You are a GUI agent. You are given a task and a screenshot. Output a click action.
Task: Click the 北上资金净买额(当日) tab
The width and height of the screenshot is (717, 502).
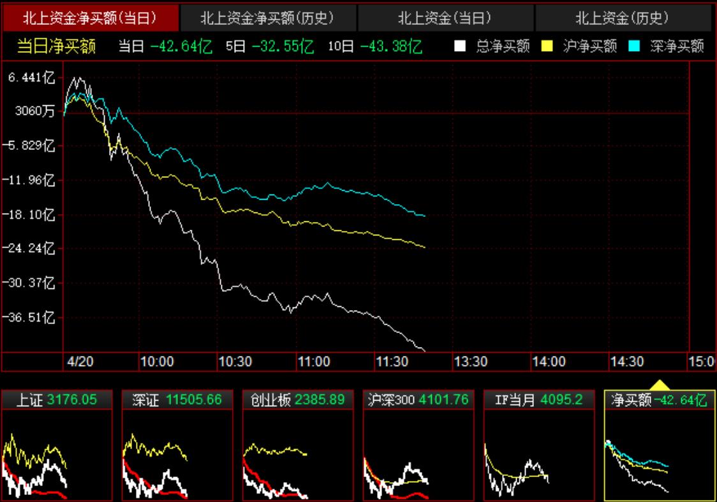click(x=90, y=18)
